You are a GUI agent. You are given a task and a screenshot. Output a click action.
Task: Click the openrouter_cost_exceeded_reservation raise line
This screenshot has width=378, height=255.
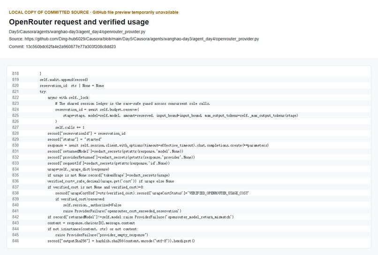click(x=122, y=211)
